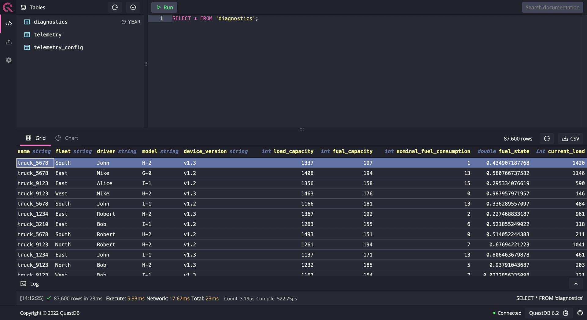Click the fuel_state column header
Image resolution: width=587 pixels, height=320 pixels.
(x=514, y=151)
